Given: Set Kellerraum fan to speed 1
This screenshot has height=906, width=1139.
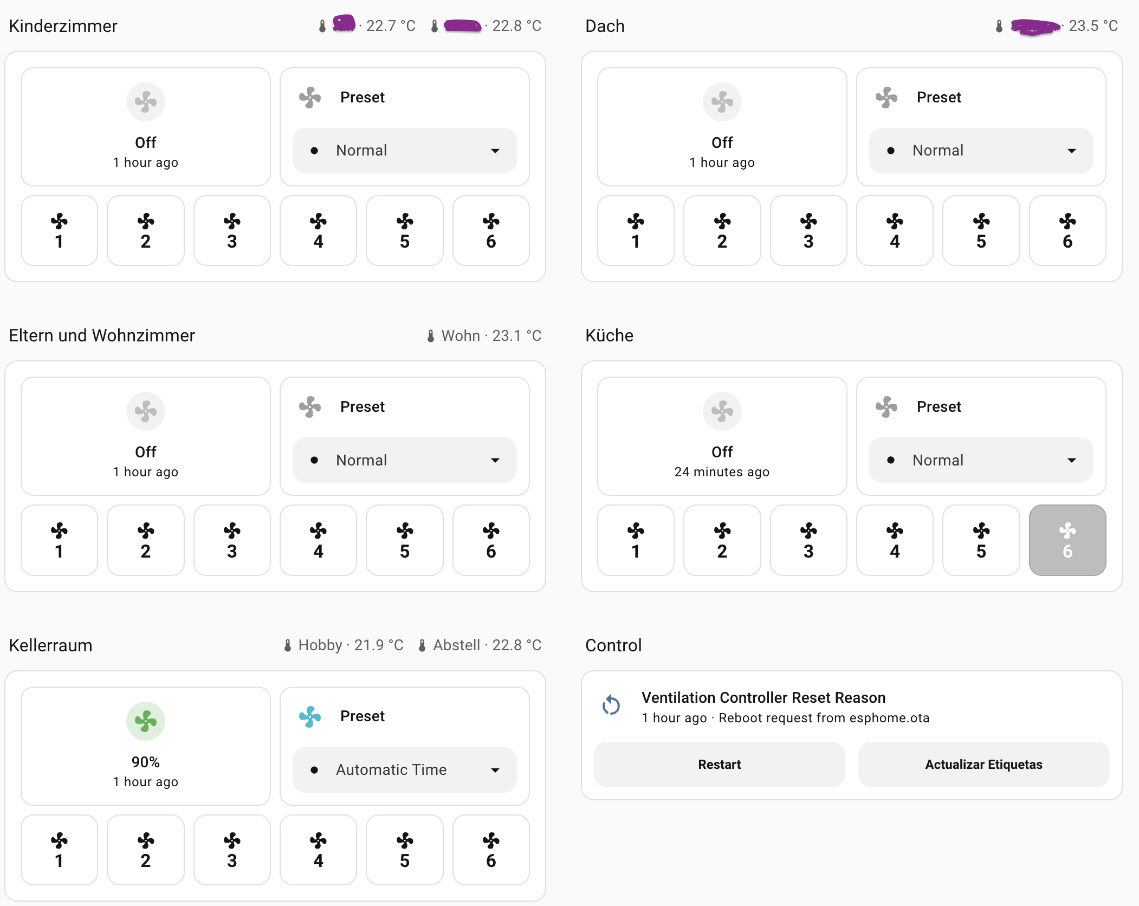Looking at the screenshot, I should 59,850.
